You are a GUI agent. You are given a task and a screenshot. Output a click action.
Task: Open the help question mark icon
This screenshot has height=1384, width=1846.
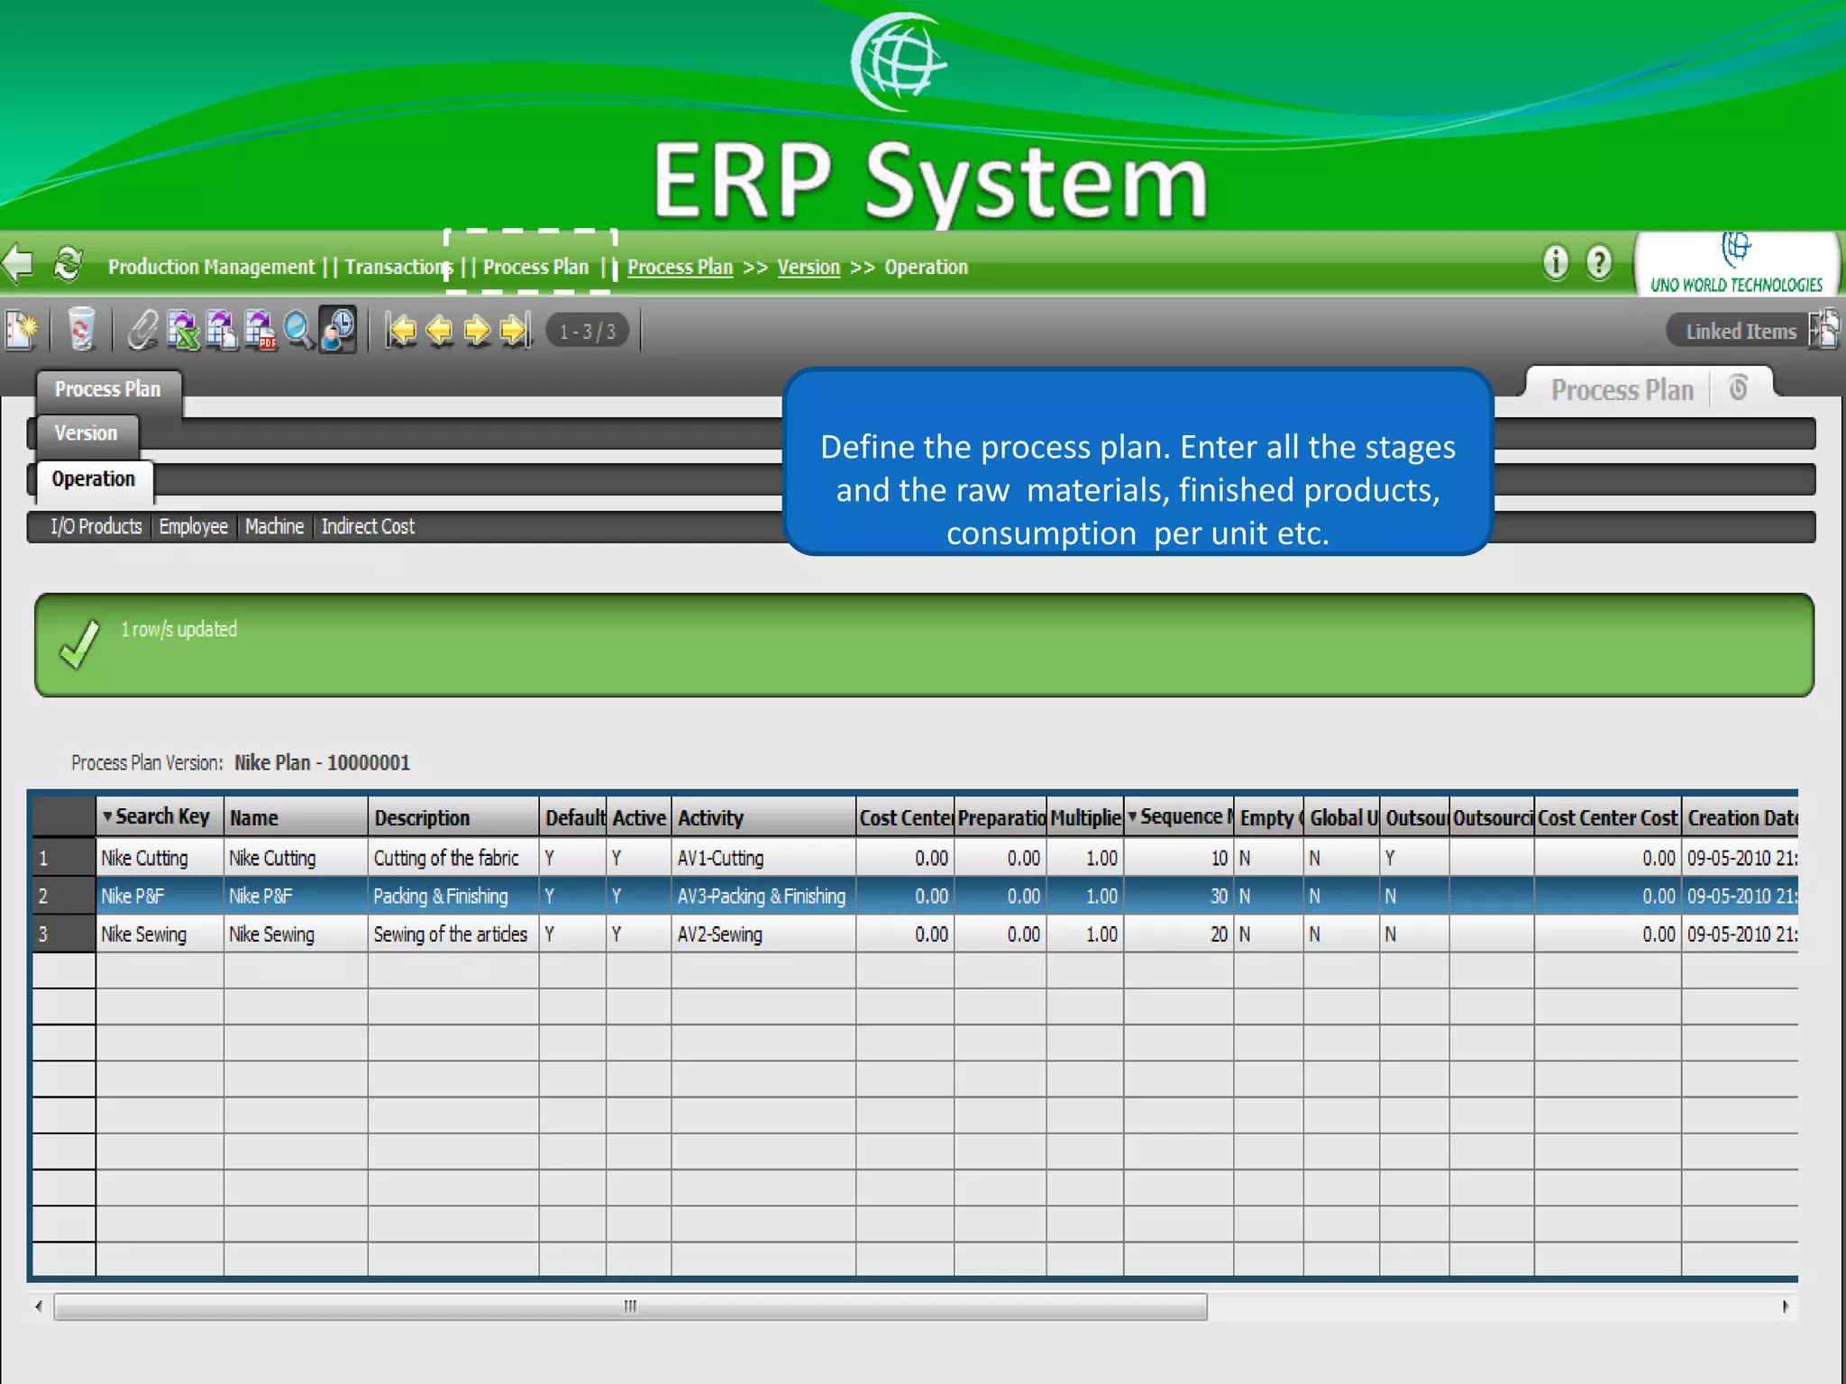[x=1599, y=263]
